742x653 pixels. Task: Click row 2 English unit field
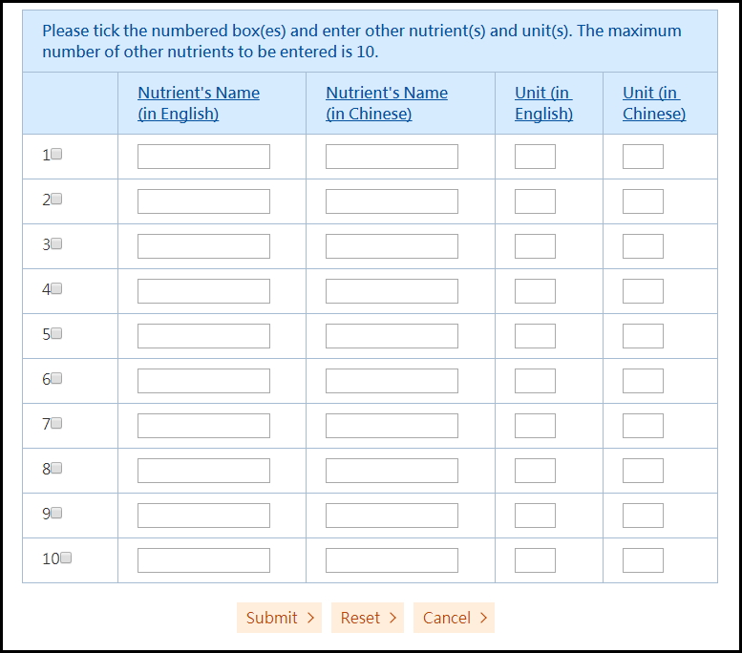coord(535,201)
